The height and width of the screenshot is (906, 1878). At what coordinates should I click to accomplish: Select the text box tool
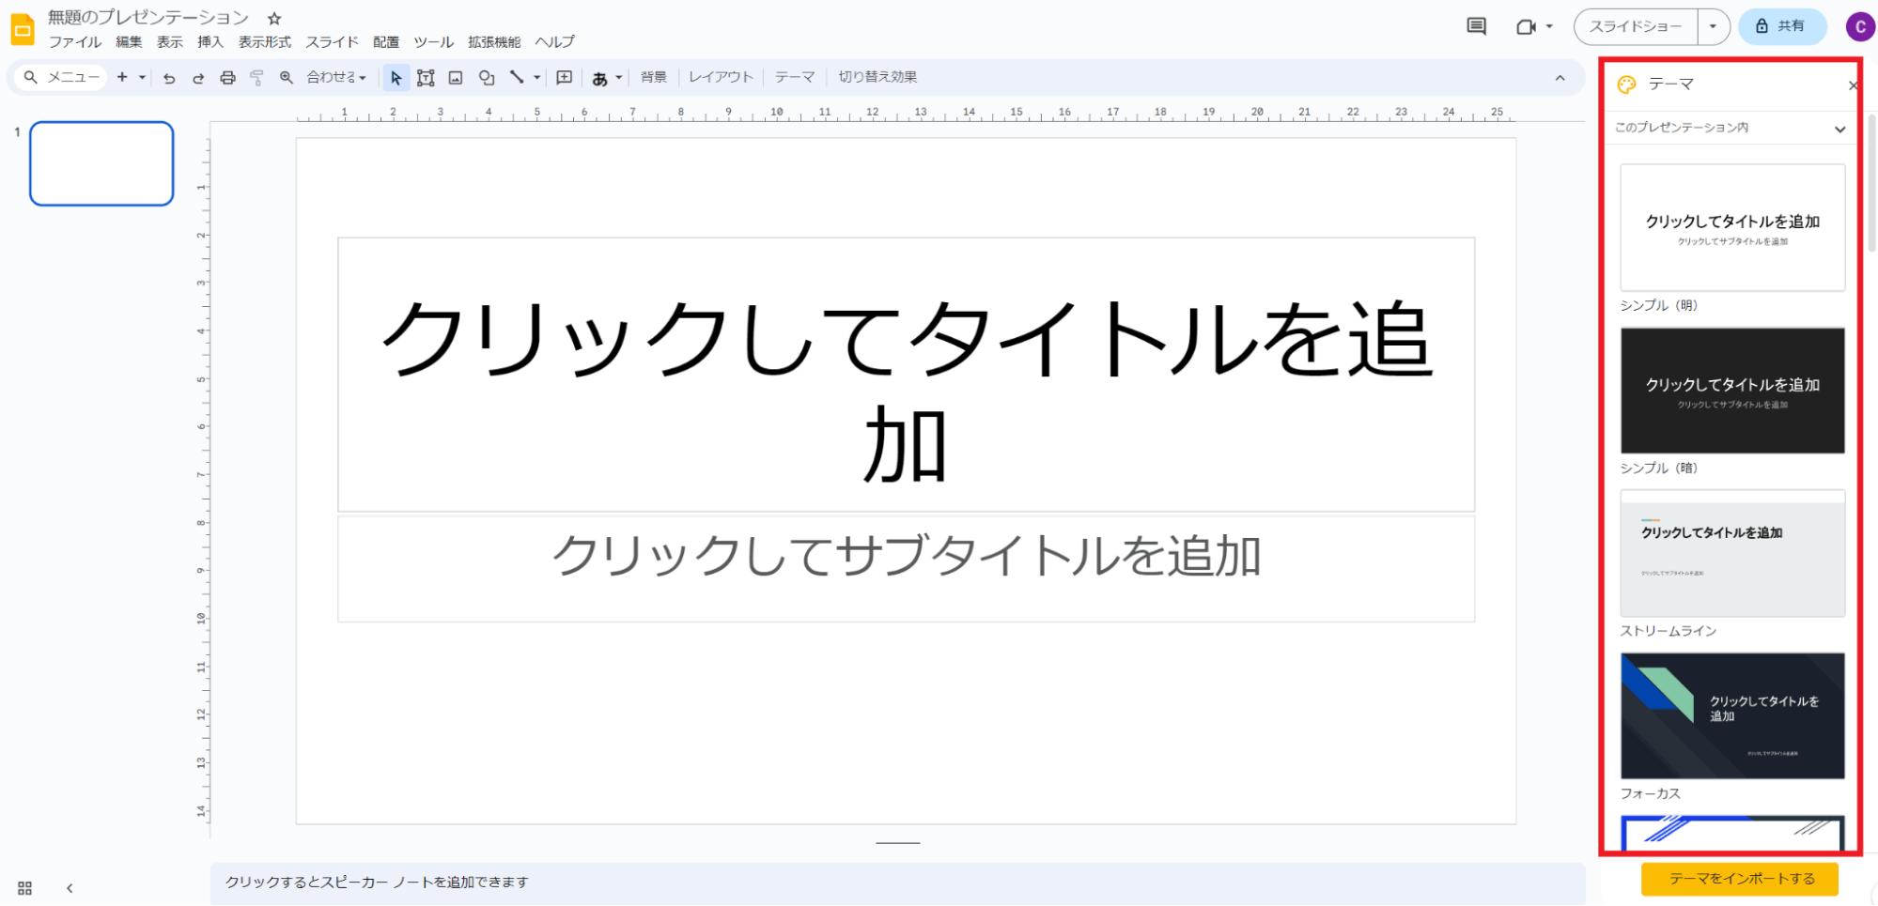tap(426, 78)
